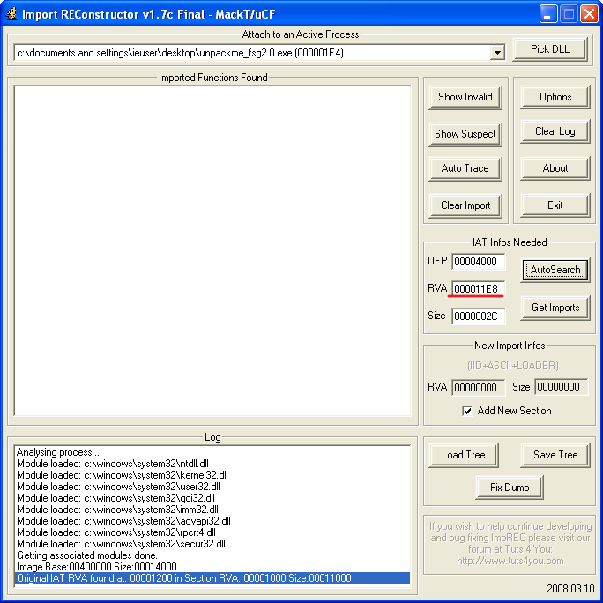This screenshot has height=603, width=603.
Task: Click the Get Imports button
Action: 555,308
